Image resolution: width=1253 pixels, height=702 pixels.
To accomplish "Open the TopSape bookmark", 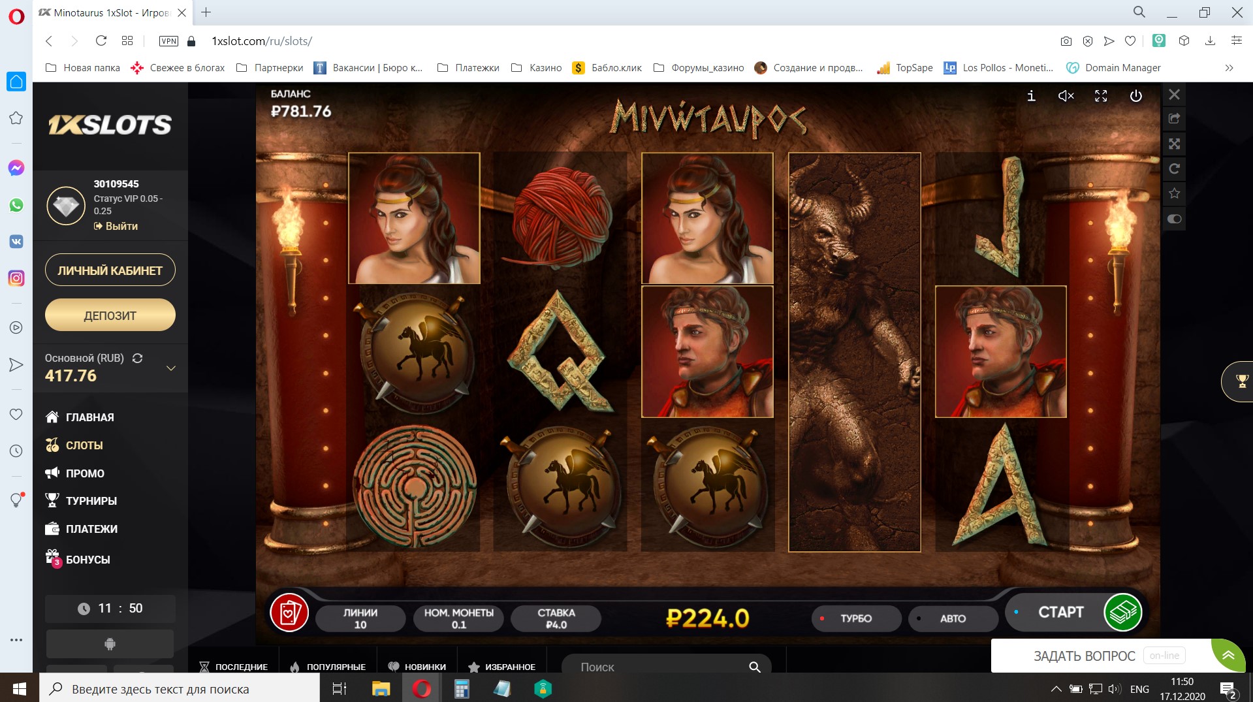I will point(905,68).
